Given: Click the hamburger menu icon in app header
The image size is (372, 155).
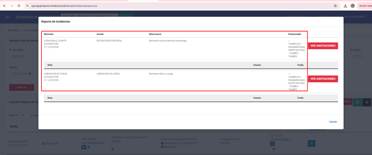Looking at the screenshot, I should (x=7, y=17).
